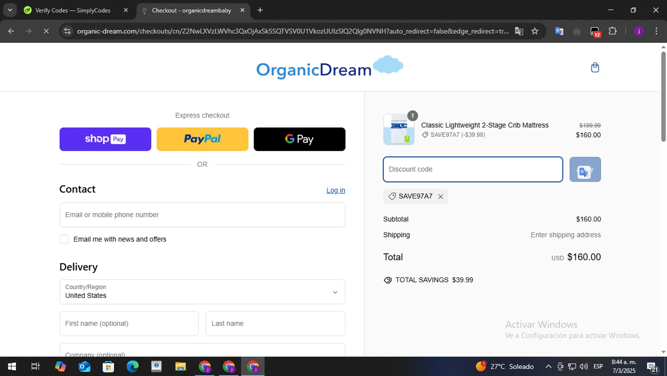The height and width of the screenshot is (376, 667).
Task: Close the Checkout - organicdreambaby tab
Action: coord(242,10)
